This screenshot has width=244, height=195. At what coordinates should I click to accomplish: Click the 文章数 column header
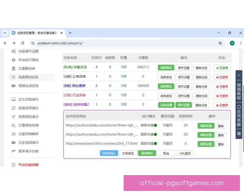point(143,58)
